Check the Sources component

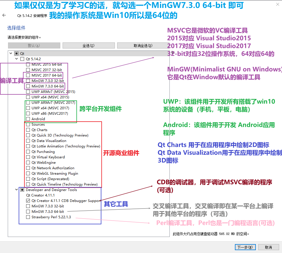click(x=28, y=124)
